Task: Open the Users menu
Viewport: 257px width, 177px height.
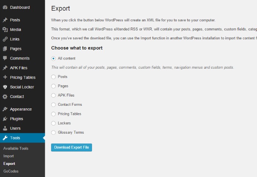Action: [22, 128]
